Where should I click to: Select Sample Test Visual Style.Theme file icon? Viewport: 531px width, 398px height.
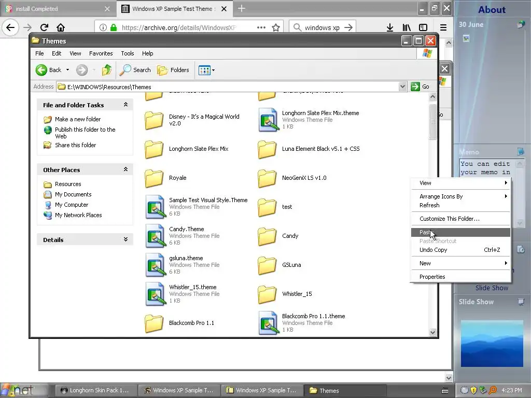coord(156,207)
